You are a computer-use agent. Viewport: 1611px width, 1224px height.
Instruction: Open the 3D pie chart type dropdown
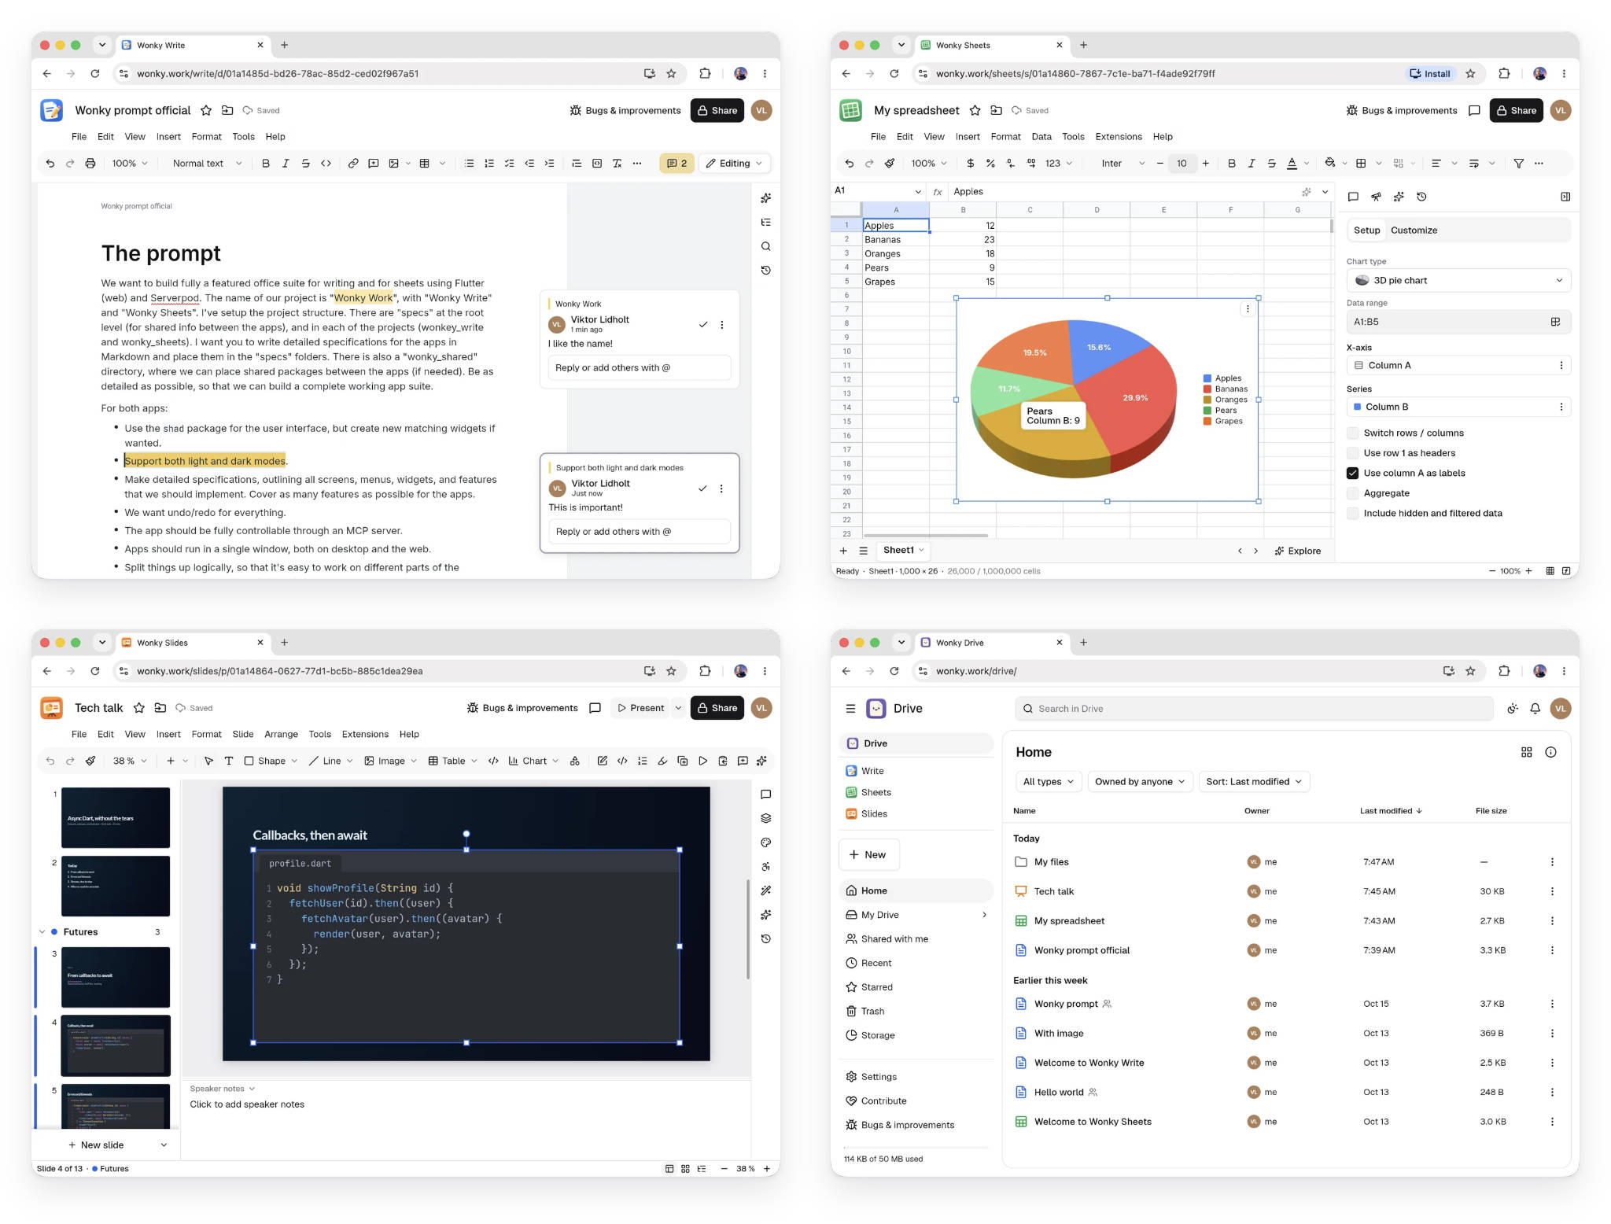[1458, 281]
